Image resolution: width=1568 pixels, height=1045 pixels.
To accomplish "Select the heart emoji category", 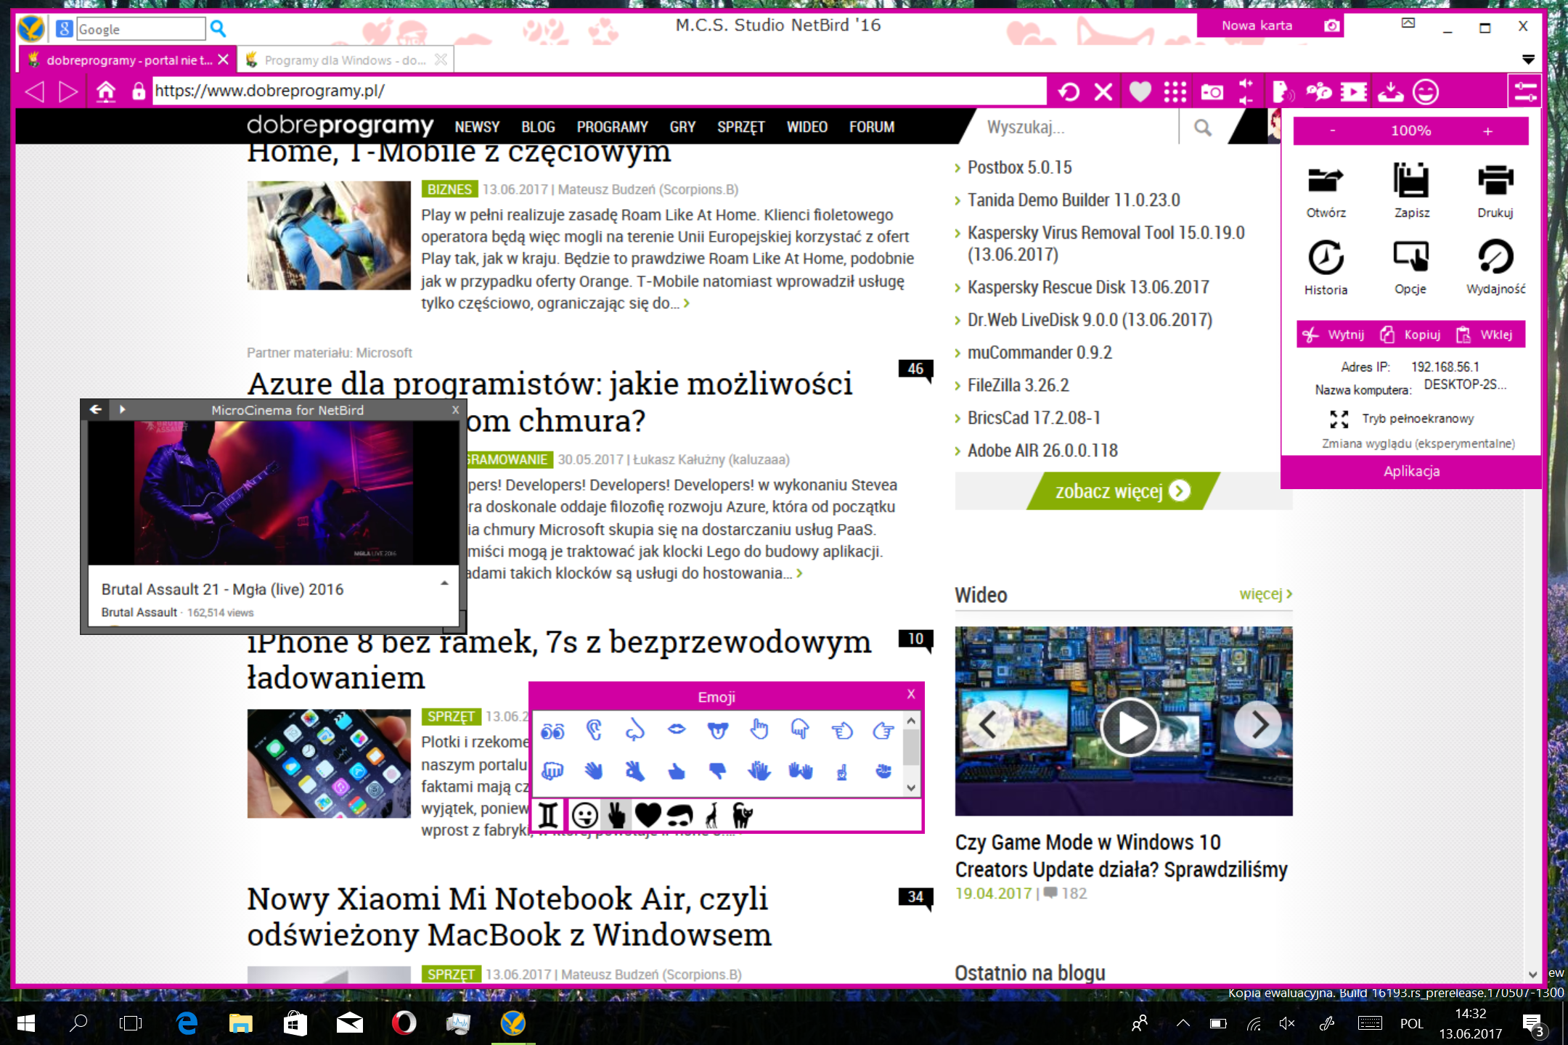I will [x=648, y=816].
